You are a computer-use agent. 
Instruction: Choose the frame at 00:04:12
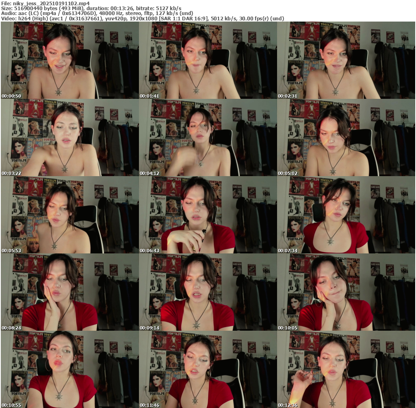pyautogui.click(x=208, y=137)
